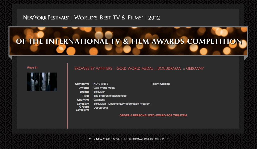257x149 pixels.
Task: Click the World's Best TV & Films heading
Action: click(x=109, y=18)
